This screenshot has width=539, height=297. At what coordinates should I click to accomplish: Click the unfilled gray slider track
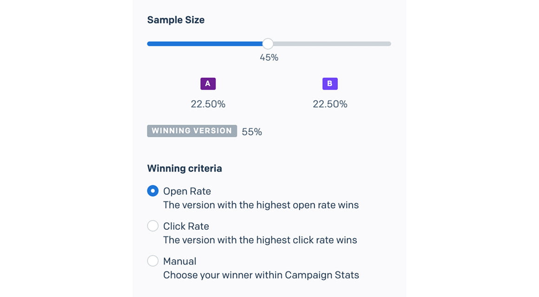(331, 44)
